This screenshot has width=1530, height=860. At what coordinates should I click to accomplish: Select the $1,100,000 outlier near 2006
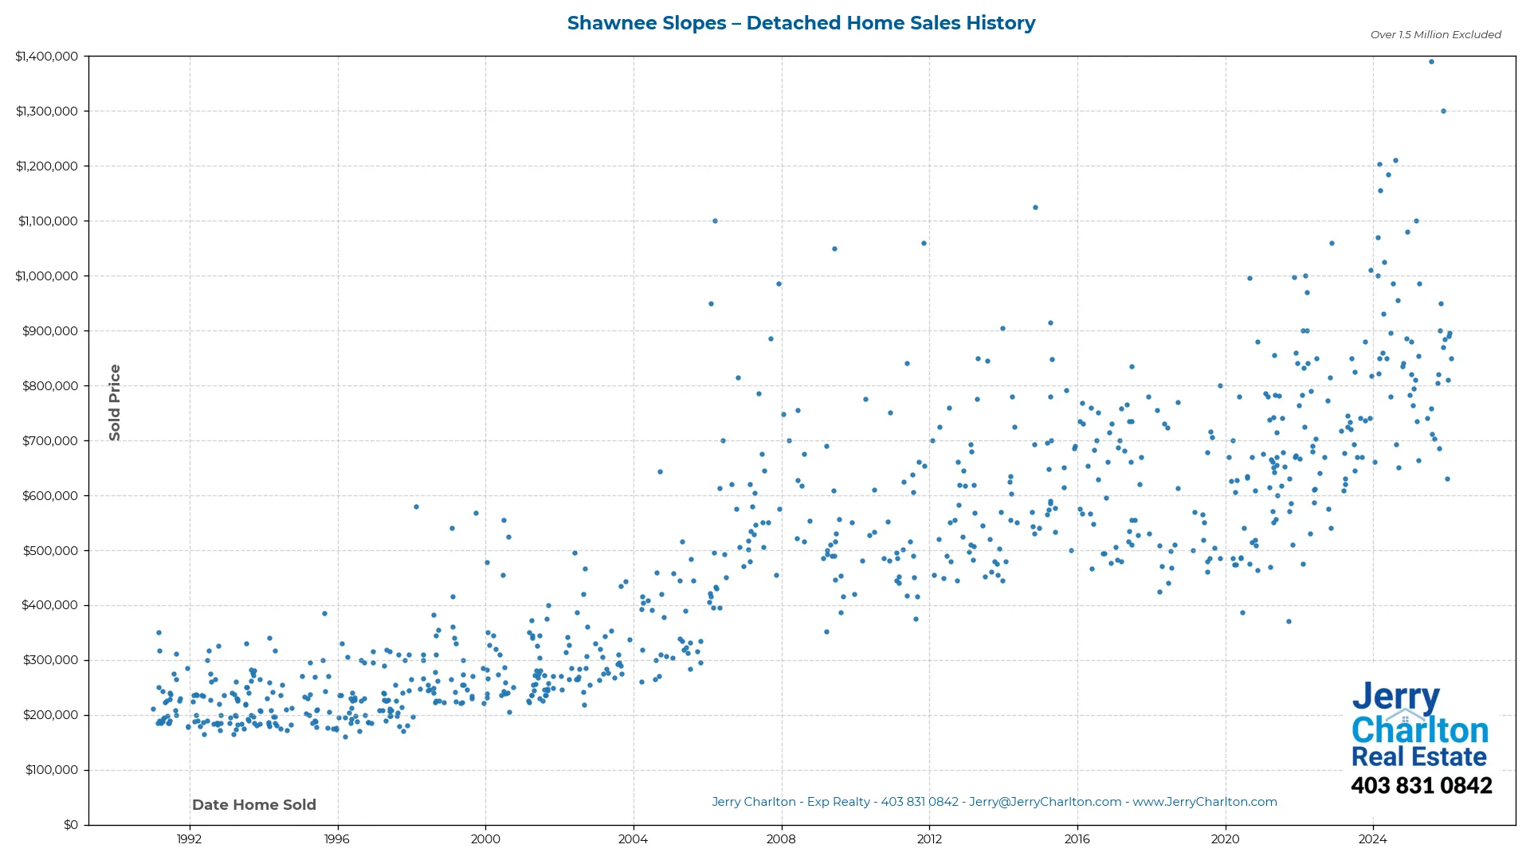tap(714, 221)
